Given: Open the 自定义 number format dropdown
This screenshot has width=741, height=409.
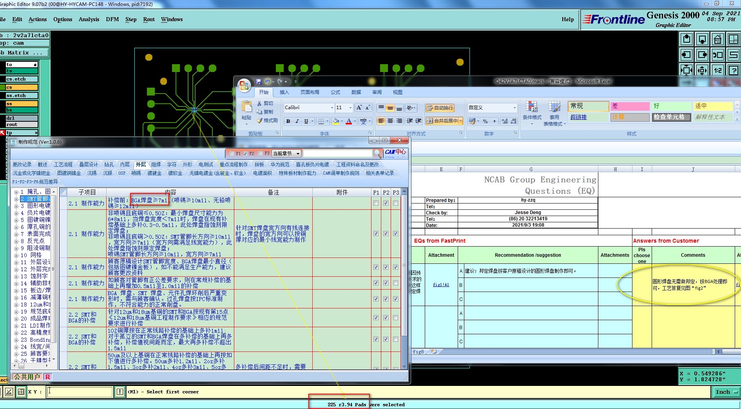Looking at the screenshot, I should coord(515,108).
